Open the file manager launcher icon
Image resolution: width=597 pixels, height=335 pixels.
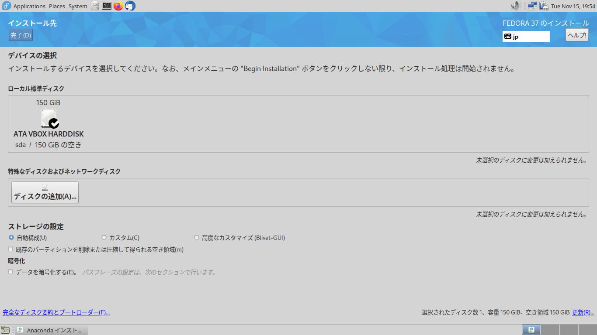click(x=95, y=6)
